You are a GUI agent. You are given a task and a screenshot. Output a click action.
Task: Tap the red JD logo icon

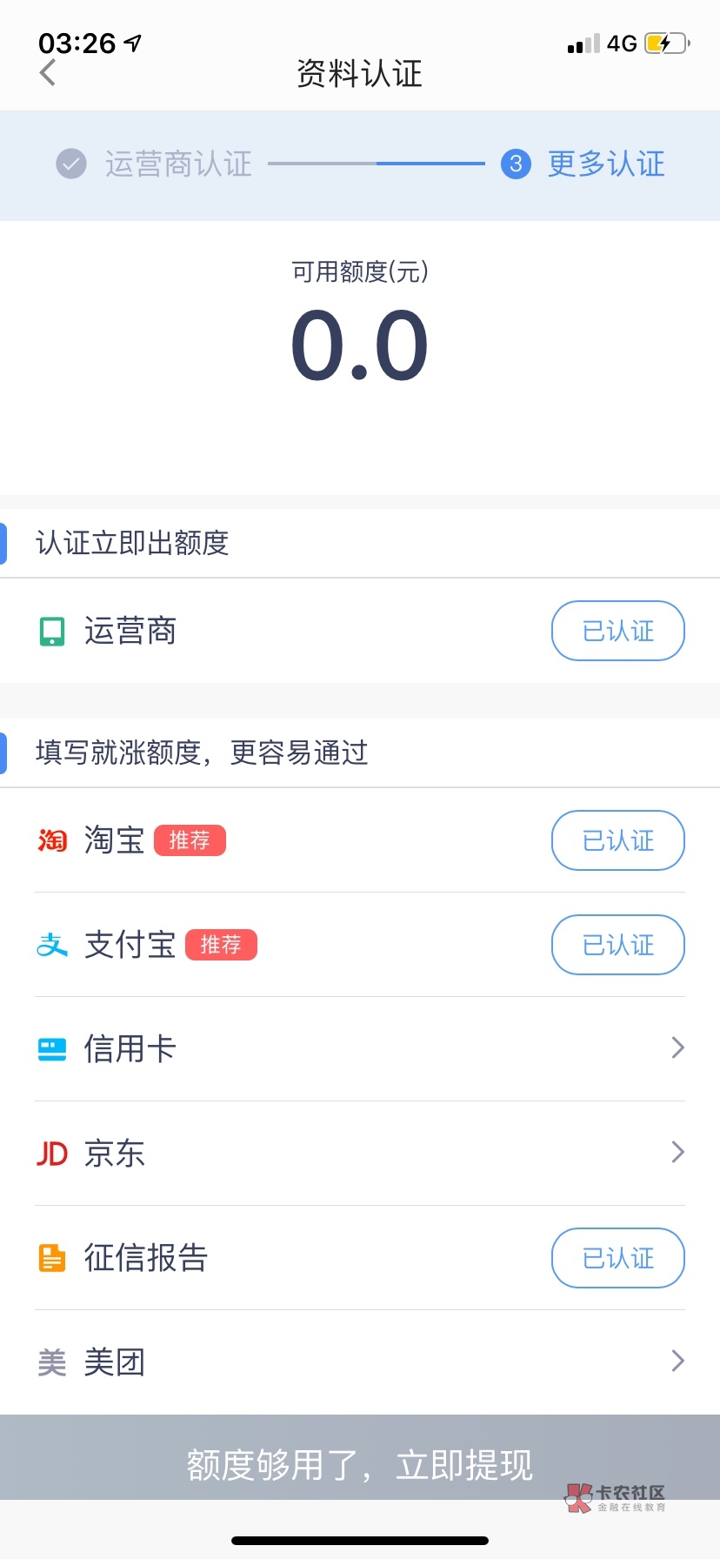point(52,1154)
